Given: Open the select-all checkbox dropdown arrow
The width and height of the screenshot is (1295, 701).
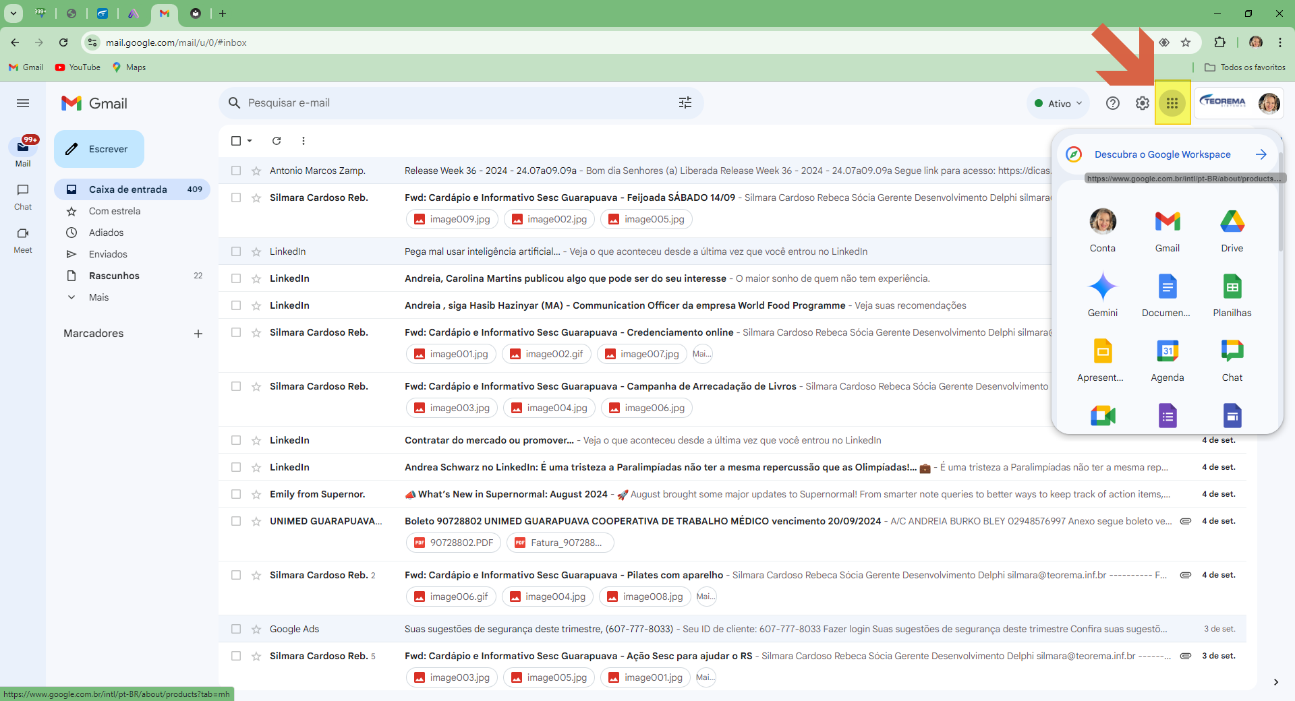Looking at the screenshot, I should pyautogui.click(x=250, y=141).
